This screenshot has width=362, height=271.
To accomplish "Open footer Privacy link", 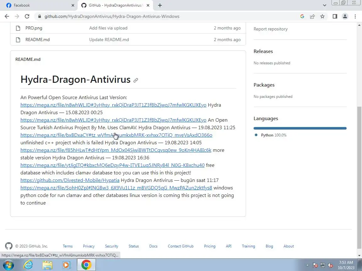I will (x=89, y=246).
